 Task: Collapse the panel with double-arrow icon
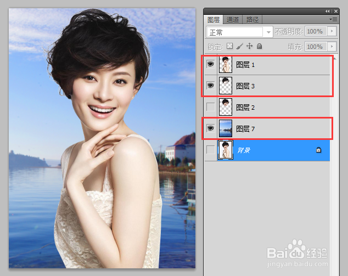(x=327, y=11)
